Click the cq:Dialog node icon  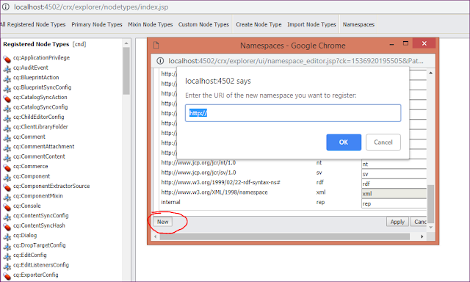[x=7, y=237]
